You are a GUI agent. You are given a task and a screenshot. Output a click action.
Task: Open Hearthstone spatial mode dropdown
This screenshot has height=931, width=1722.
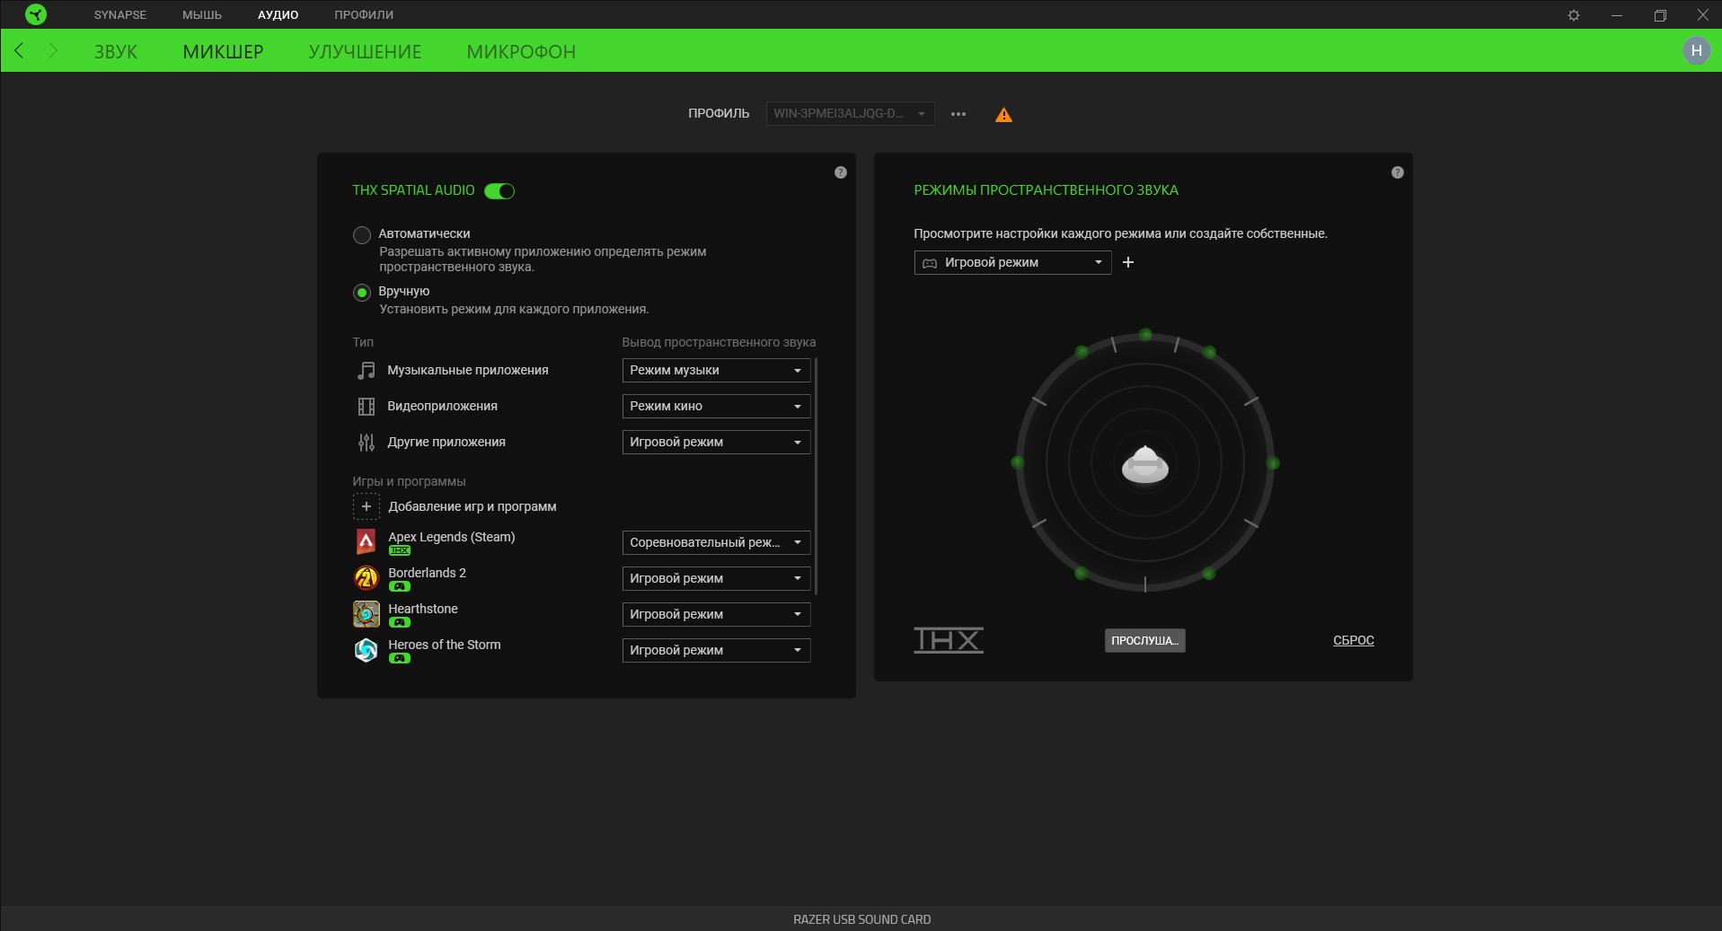[x=716, y=614]
